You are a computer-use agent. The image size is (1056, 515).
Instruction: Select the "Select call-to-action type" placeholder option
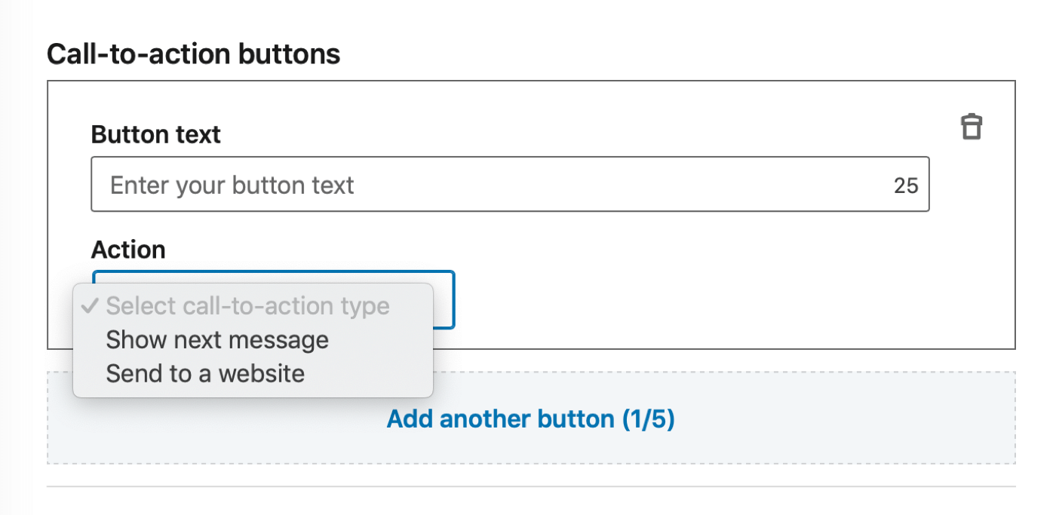(247, 306)
